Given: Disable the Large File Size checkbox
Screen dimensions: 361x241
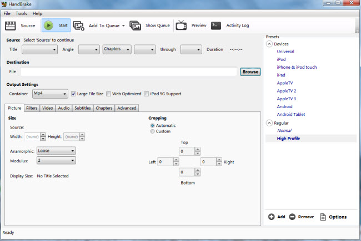Looking at the screenshot, I should tap(73, 94).
